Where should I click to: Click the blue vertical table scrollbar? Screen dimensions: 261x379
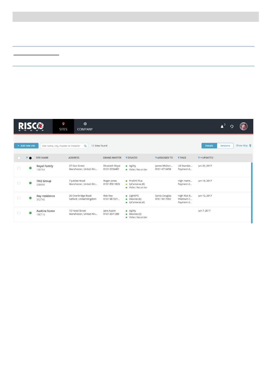click(252, 193)
